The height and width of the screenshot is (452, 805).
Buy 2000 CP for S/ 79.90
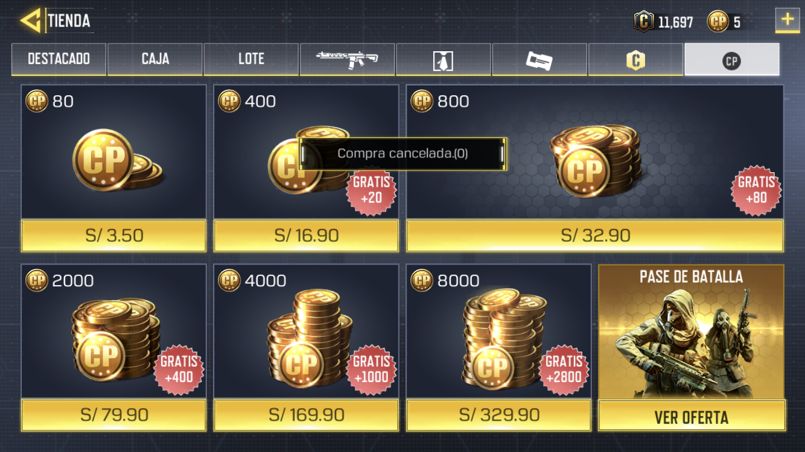click(114, 415)
